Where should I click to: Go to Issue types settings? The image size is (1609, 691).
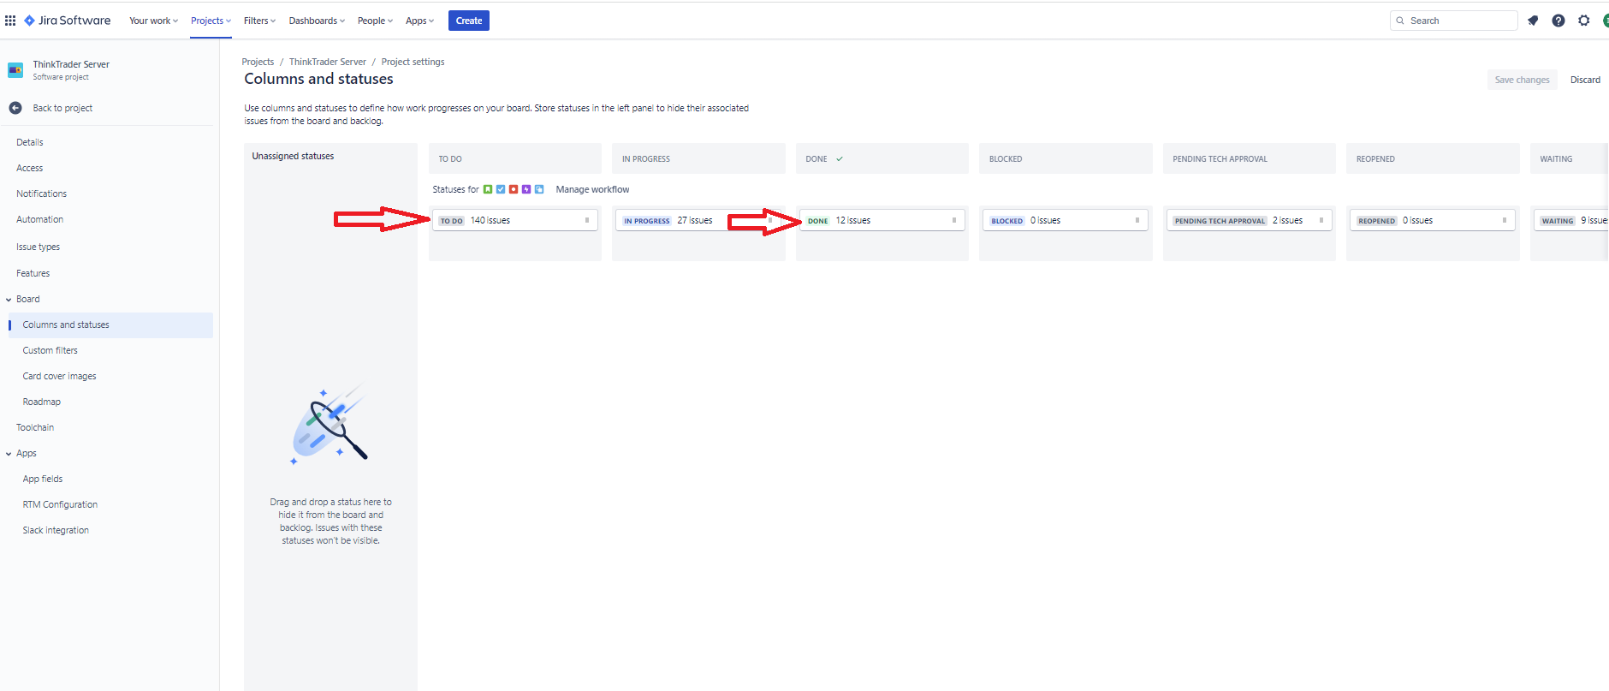point(38,247)
